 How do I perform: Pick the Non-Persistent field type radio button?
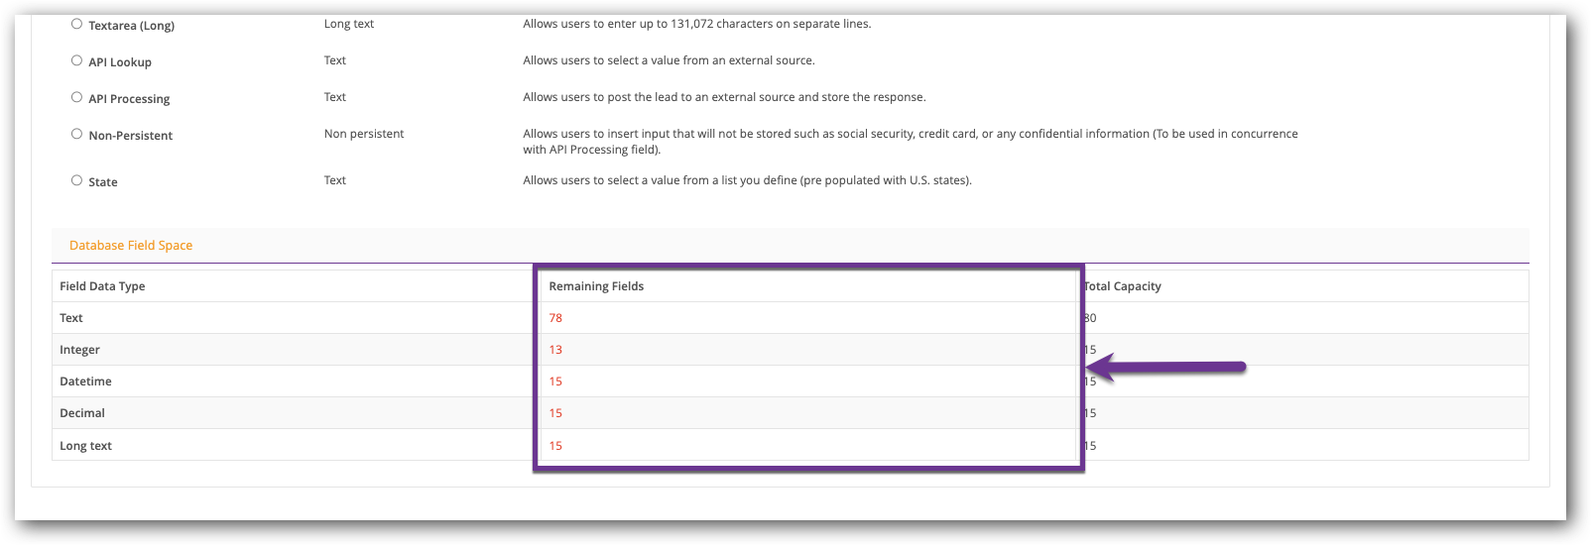[x=76, y=134]
